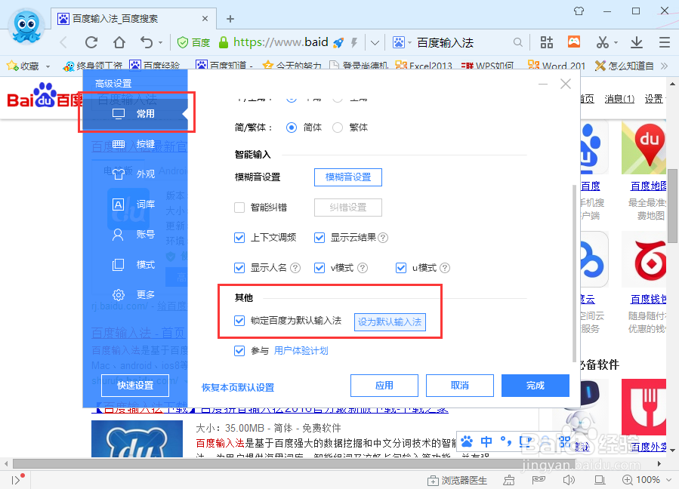Screen dimensions: 679x489
Task: Expand the screenshot tool dropdown arrow
Action: (616, 43)
